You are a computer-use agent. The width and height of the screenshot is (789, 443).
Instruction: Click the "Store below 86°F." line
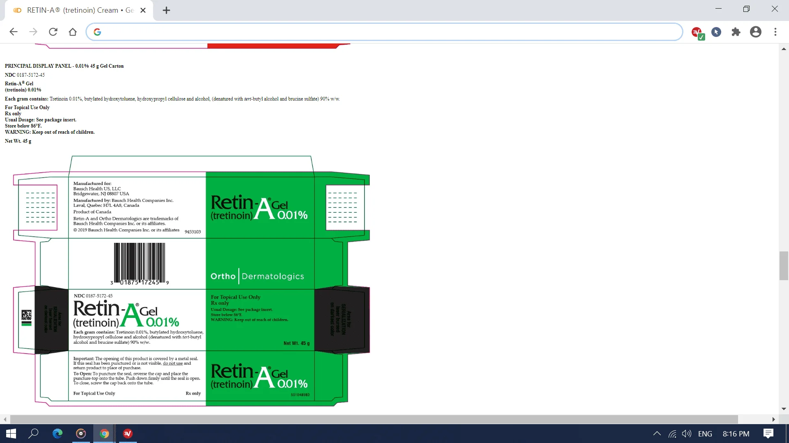(x=23, y=126)
